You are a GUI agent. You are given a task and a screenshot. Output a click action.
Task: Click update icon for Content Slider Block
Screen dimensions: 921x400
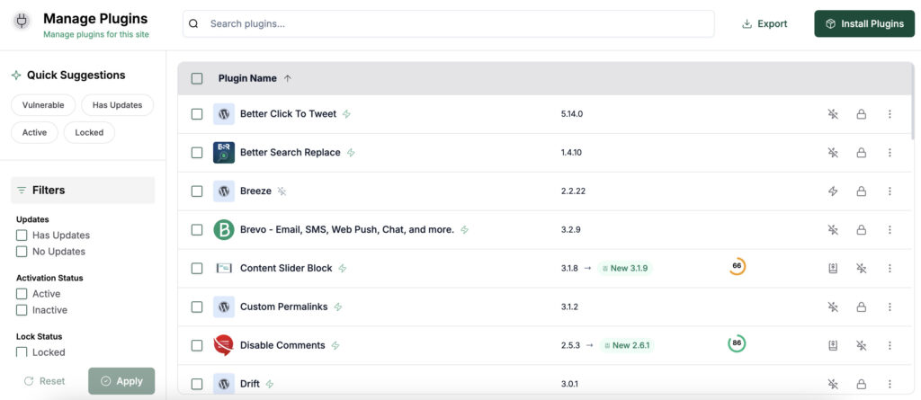[x=833, y=269]
